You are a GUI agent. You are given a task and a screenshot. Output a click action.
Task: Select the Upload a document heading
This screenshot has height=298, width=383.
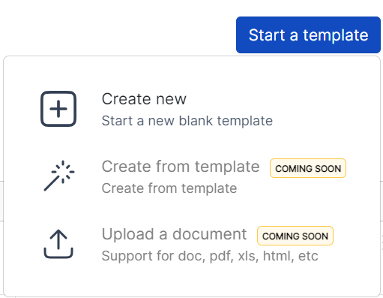pyautogui.click(x=174, y=234)
